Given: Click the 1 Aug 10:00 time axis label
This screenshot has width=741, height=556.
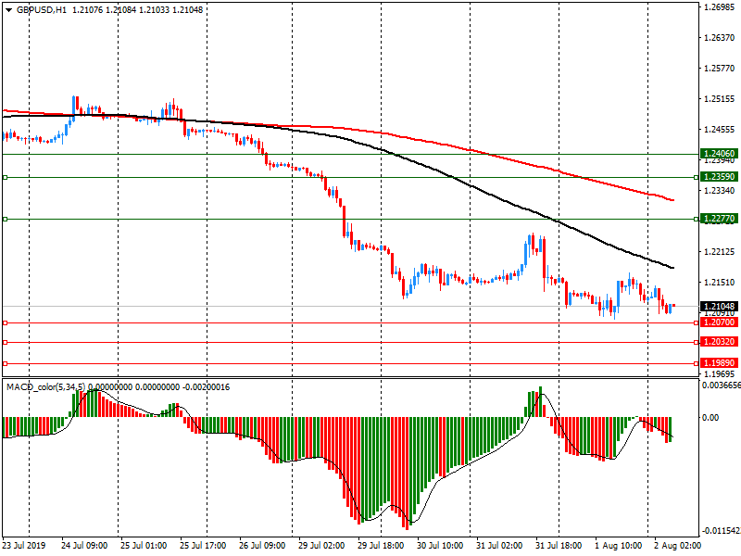Looking at the screenshot, I should [618, 546].
